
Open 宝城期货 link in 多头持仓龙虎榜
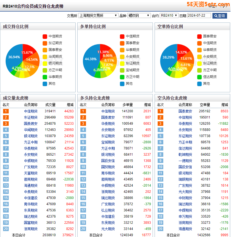click(108, 142)
